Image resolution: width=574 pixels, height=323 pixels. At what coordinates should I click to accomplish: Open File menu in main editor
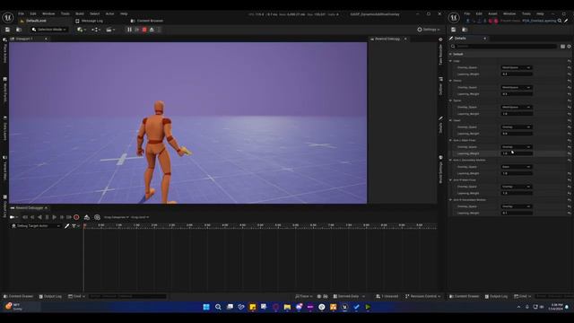[22, 14]
